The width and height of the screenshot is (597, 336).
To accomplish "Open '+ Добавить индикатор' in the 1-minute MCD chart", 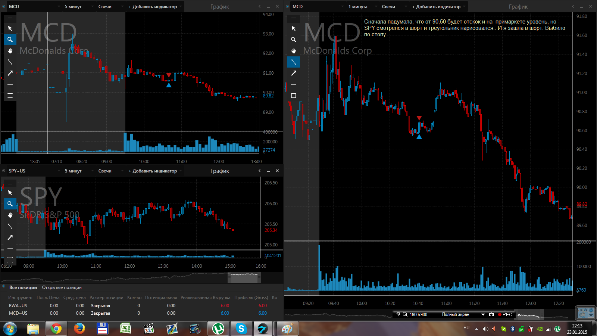I will (439, 6).
